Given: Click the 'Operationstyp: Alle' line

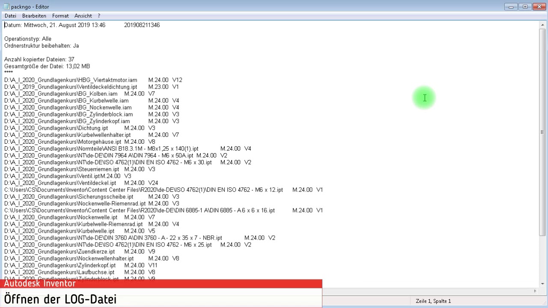Looking at the screenshot, I should 28,39.
